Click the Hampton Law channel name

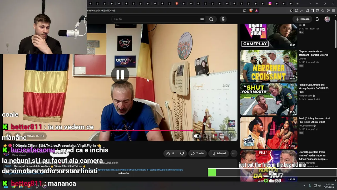point(305,96)
